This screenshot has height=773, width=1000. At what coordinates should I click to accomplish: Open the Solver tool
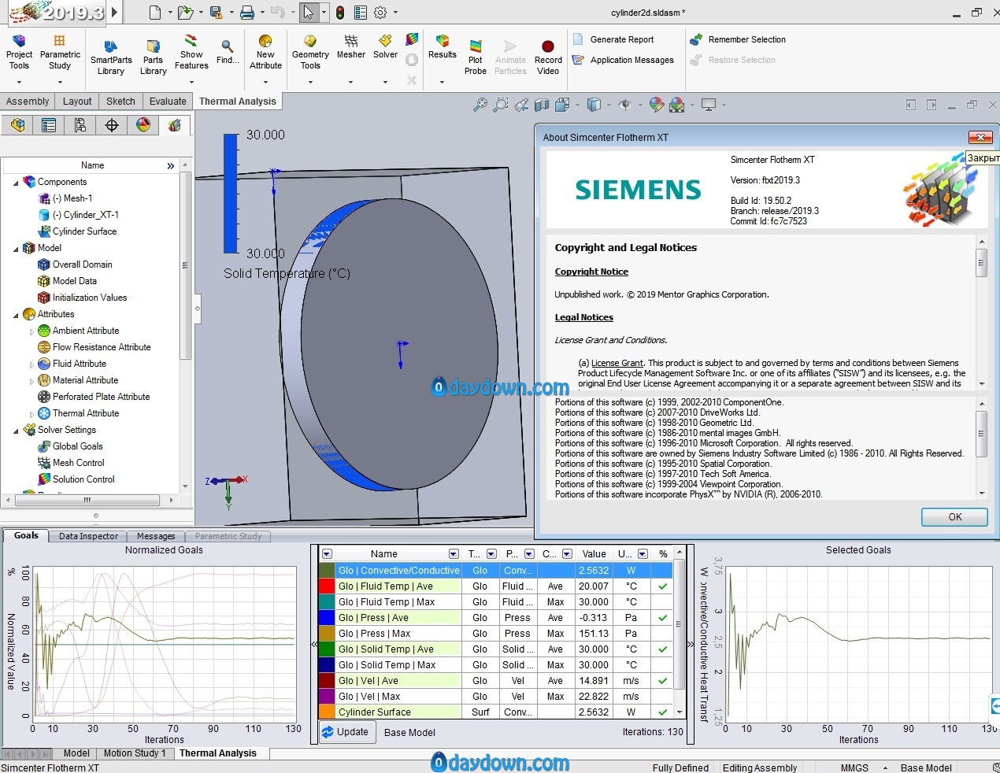[385, 43]
